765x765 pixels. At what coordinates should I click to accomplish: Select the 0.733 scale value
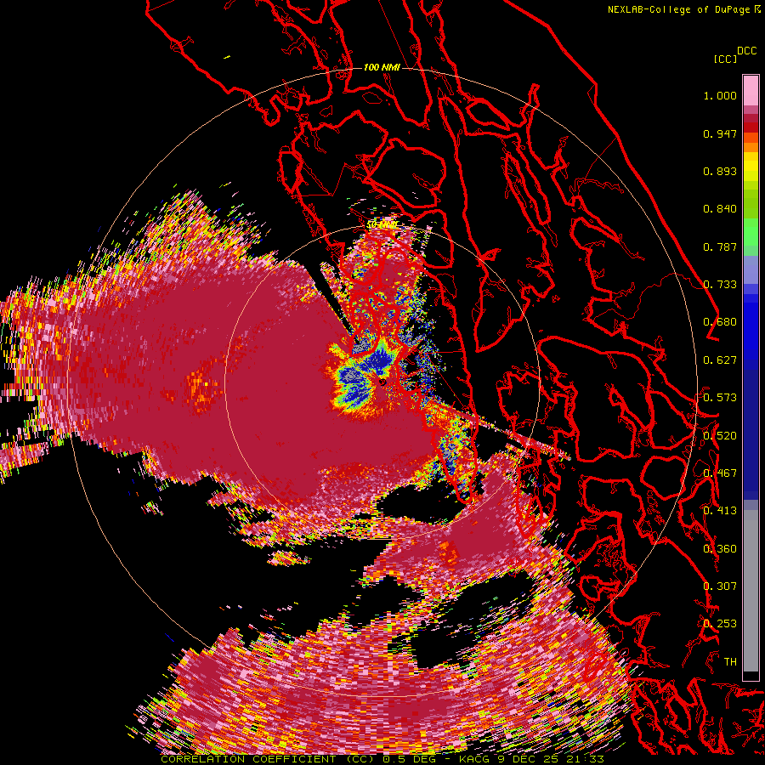720,285
